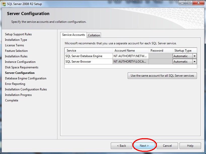Select Installation Progress step
The width and height of the screenshot is (206, 154).
18,95
